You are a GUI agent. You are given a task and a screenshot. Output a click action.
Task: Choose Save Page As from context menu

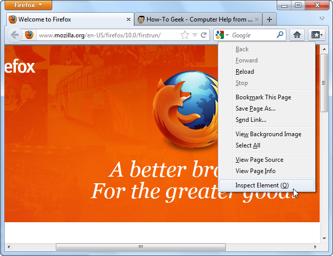tap(255, 109)
